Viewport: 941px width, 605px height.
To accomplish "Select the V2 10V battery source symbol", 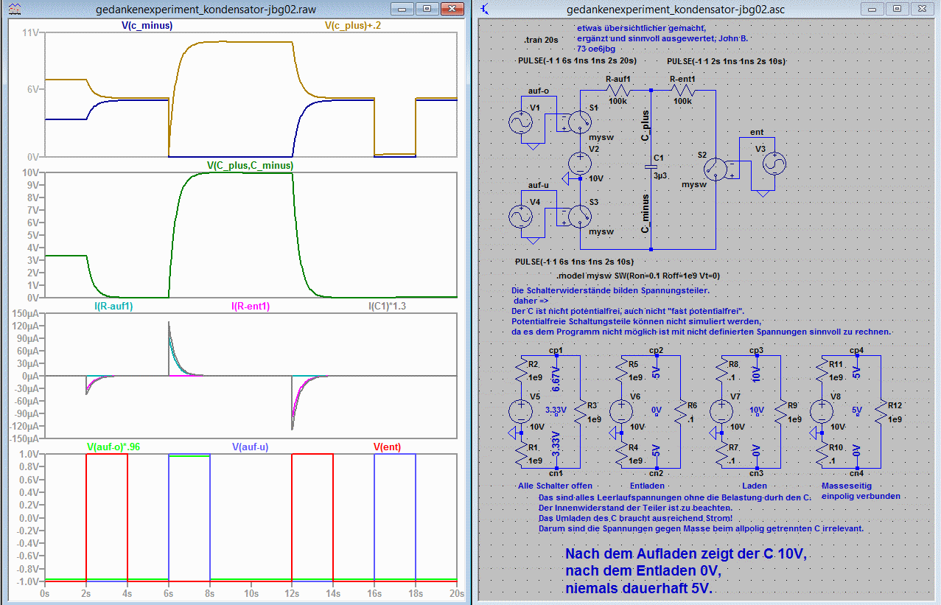I will coord(580,164).
